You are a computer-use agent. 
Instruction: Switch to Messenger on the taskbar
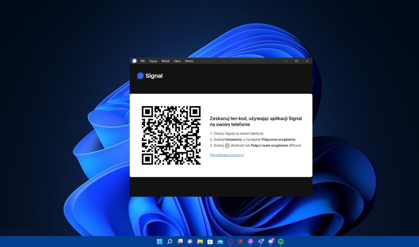[x=250, y=242]
